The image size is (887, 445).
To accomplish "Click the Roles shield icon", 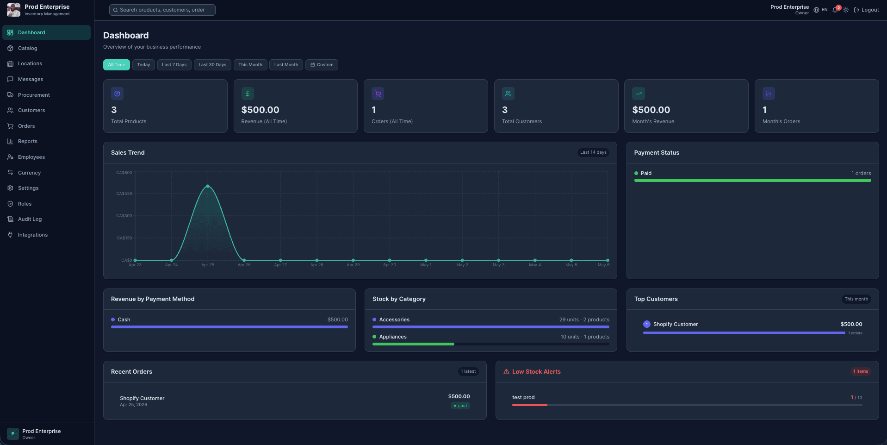I will pos(10,204).
